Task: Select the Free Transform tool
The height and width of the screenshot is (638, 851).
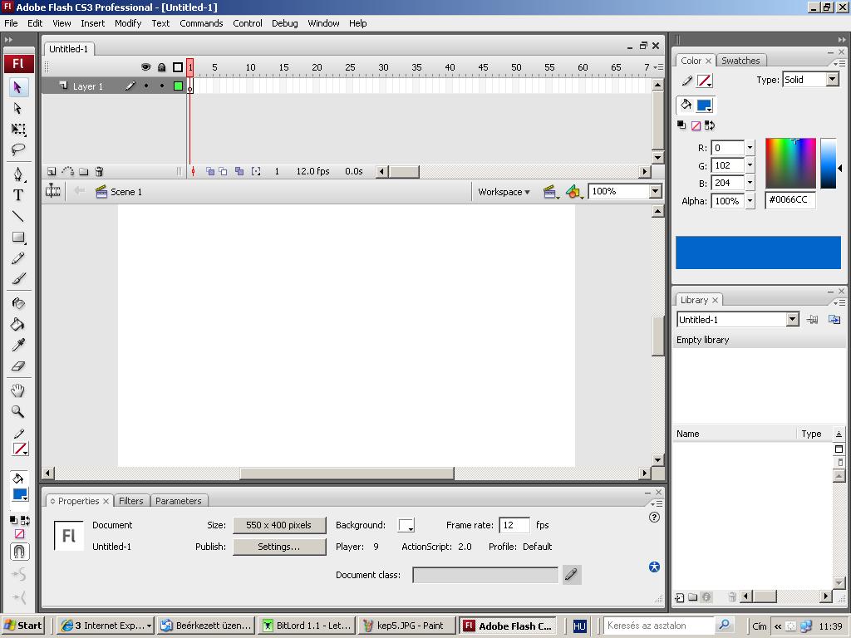Action: [x=18, y=129]
